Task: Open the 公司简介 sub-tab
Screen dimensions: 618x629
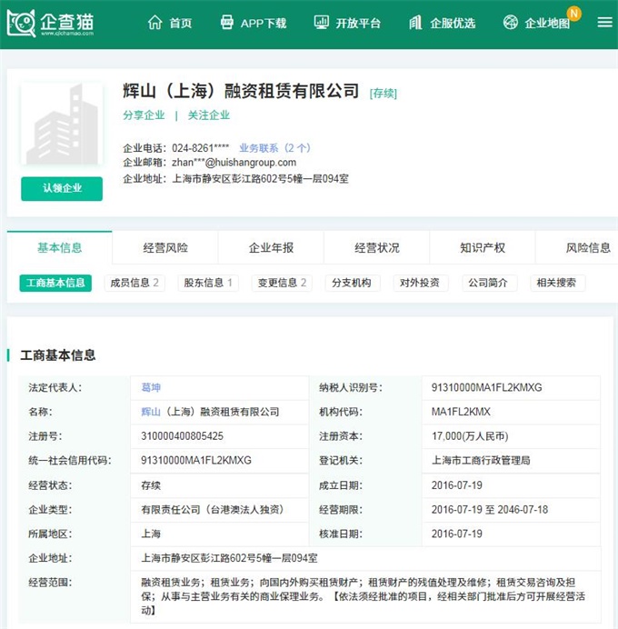Action: [488, 283]
